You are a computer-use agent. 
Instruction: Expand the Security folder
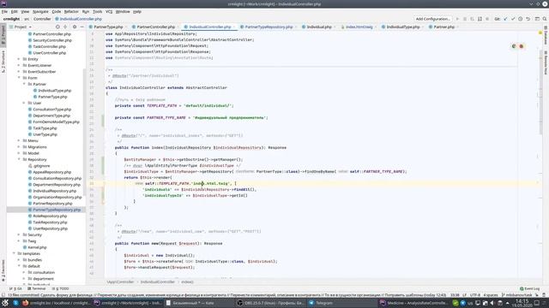(x=19, y=235)
